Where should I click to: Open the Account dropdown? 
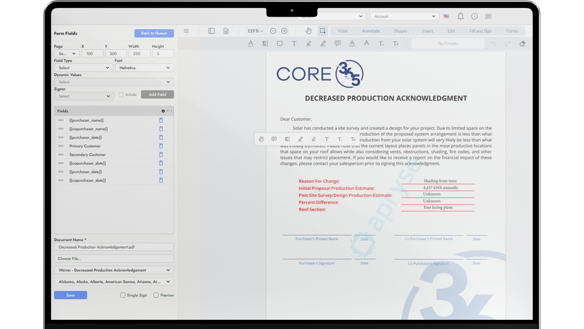(404, 16)
